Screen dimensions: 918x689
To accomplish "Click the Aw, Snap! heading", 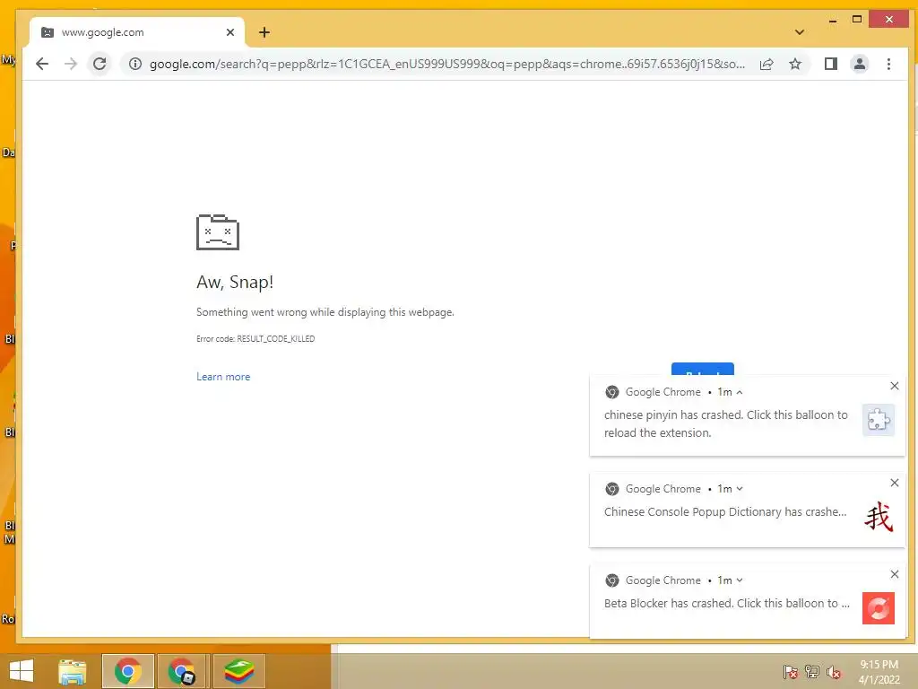I will [235, 282].
